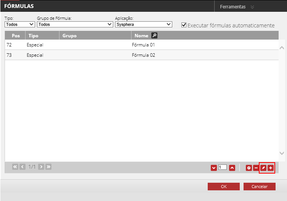287x201 pixels.
Task: Go to previous page of results
Action: pos(22,167)
